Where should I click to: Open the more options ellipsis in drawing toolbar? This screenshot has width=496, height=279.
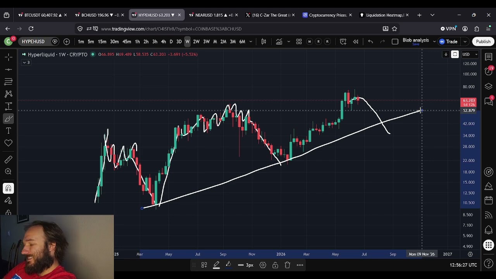pos(300,265)
